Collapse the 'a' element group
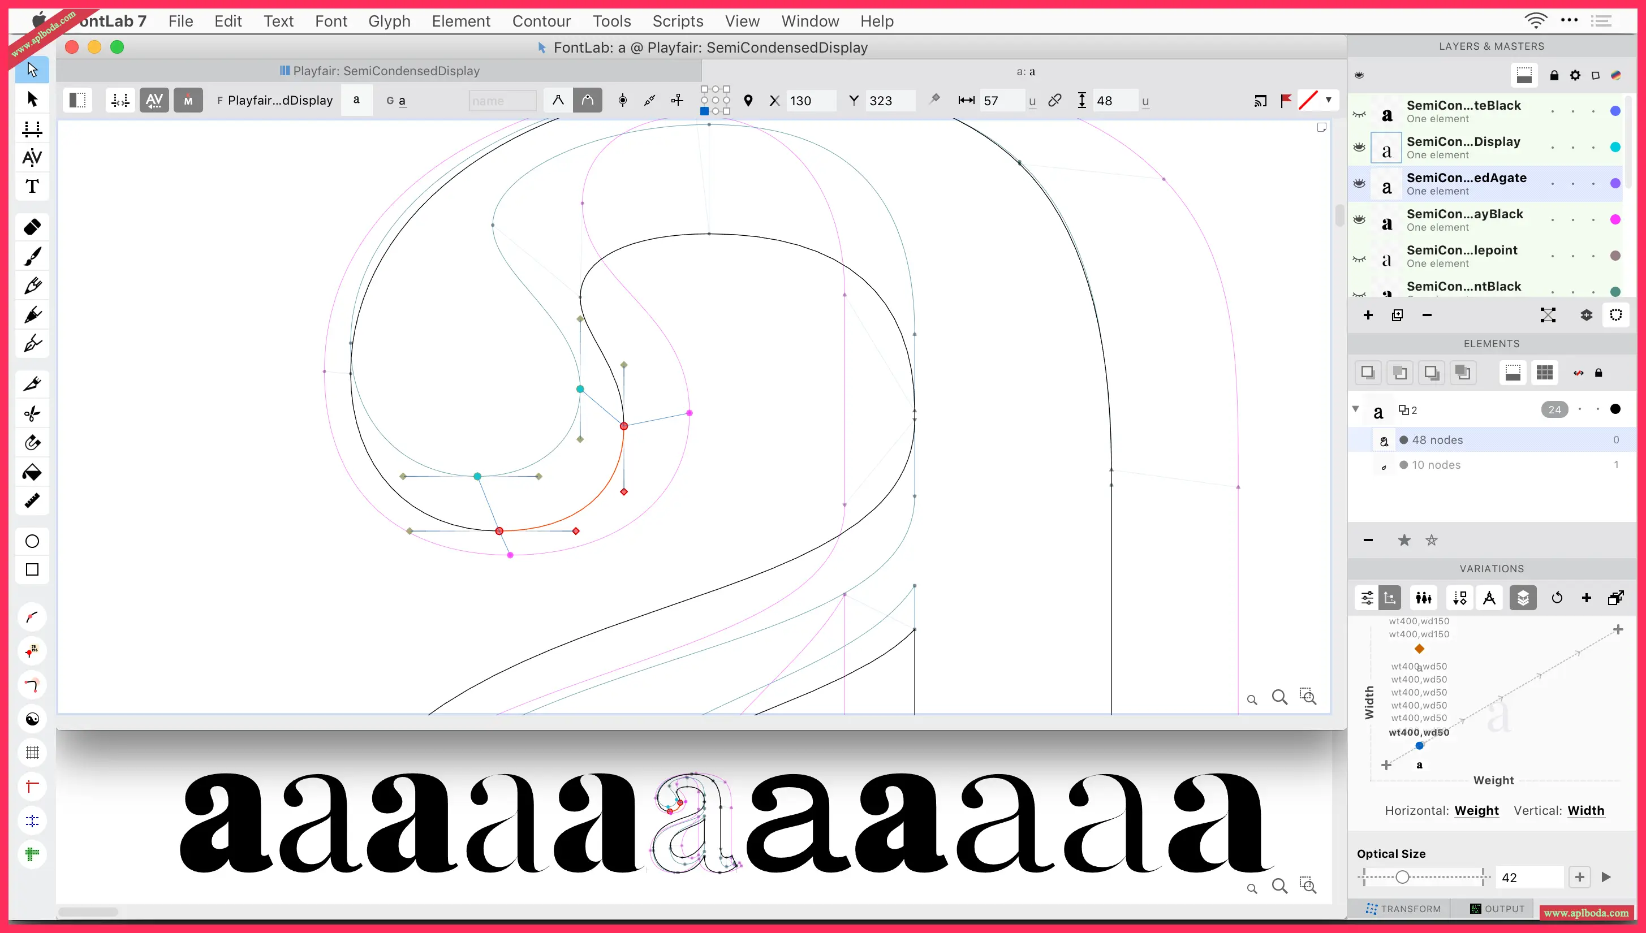Viewport: 1646px width, 933px height. pos(1356,409)
